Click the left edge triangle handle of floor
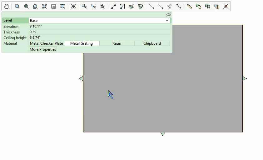The width and height of the screenshot is (263, 160). click(81, 78)
